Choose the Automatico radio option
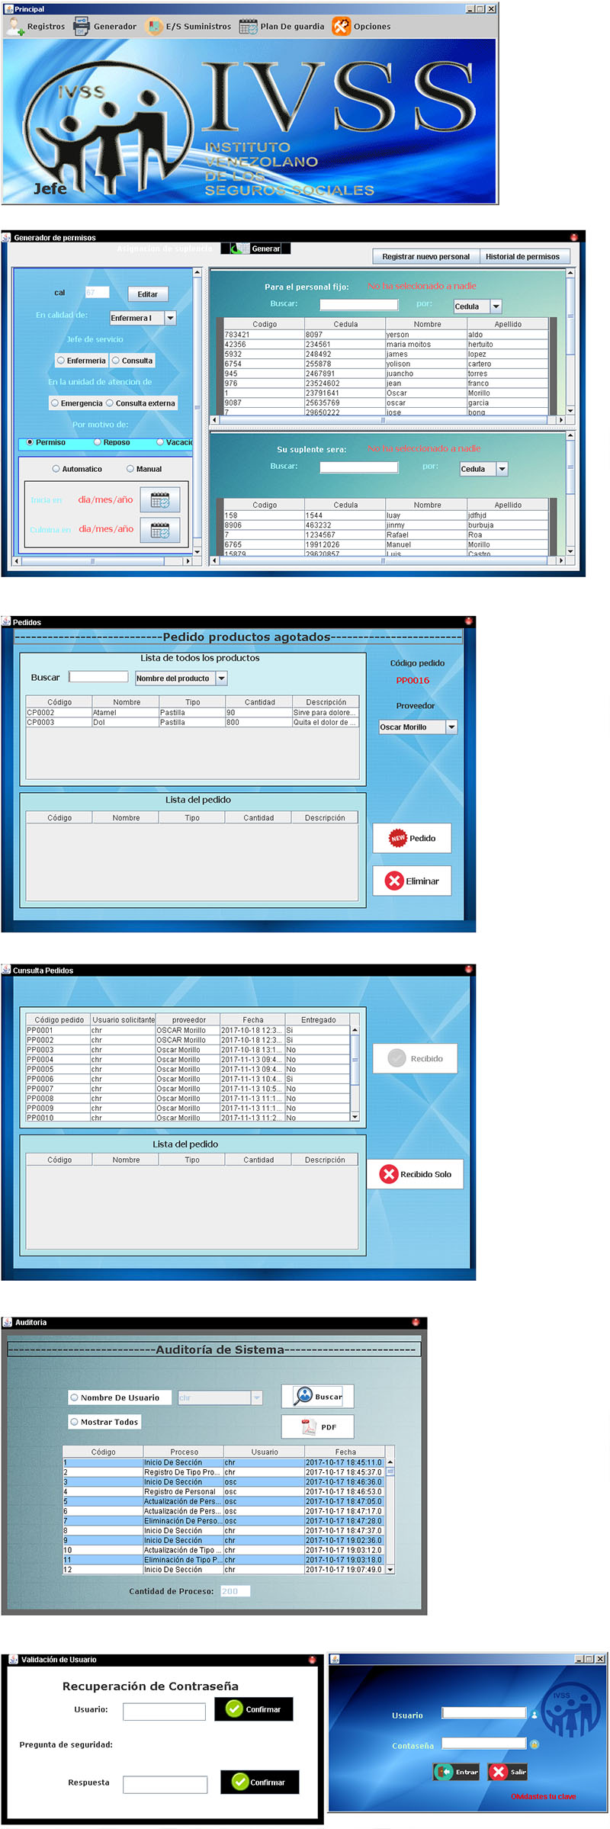The width and height of the screenshot is (610, 1829). 56,469
